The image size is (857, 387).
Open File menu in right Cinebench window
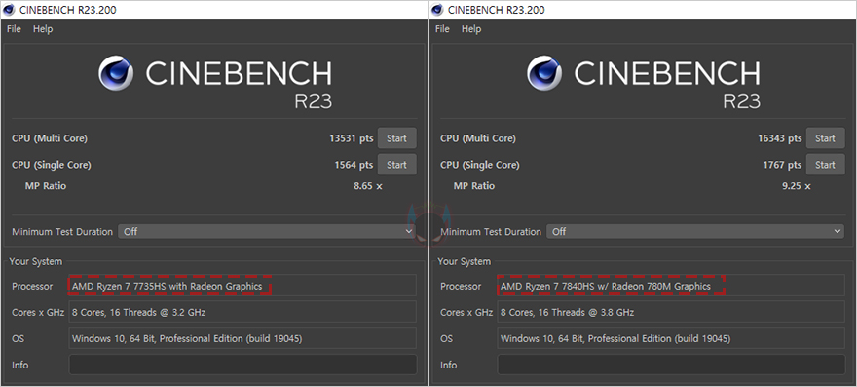442,29
